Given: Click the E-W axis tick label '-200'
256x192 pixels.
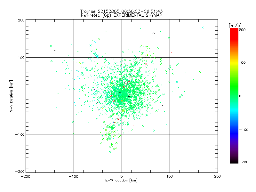Looking at the screenshot, I should click(26, 176).
